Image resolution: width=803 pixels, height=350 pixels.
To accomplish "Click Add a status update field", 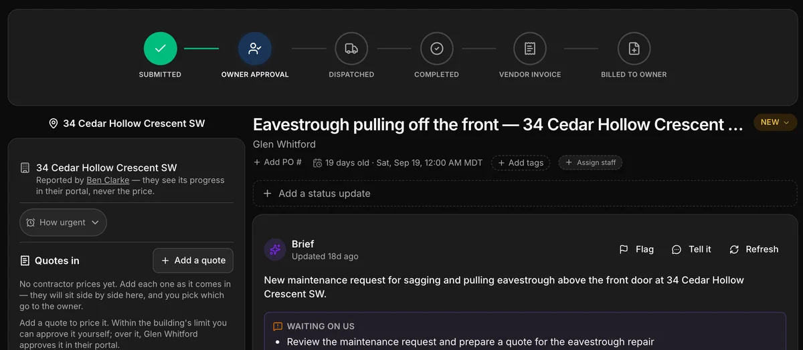I will pos(525,194).
